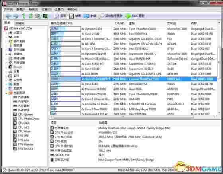Screen dimensions: 223x174
Task: Open the CPU PhotoWorxx benchmark
Action: click(x=26, y=119)
